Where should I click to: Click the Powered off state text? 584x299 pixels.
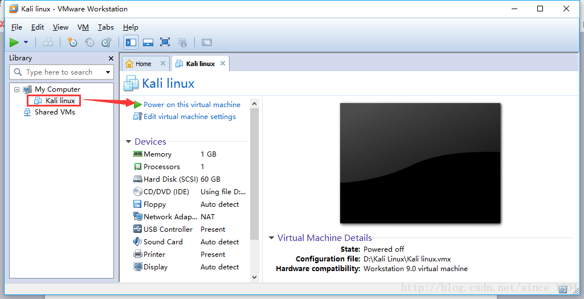383,249
